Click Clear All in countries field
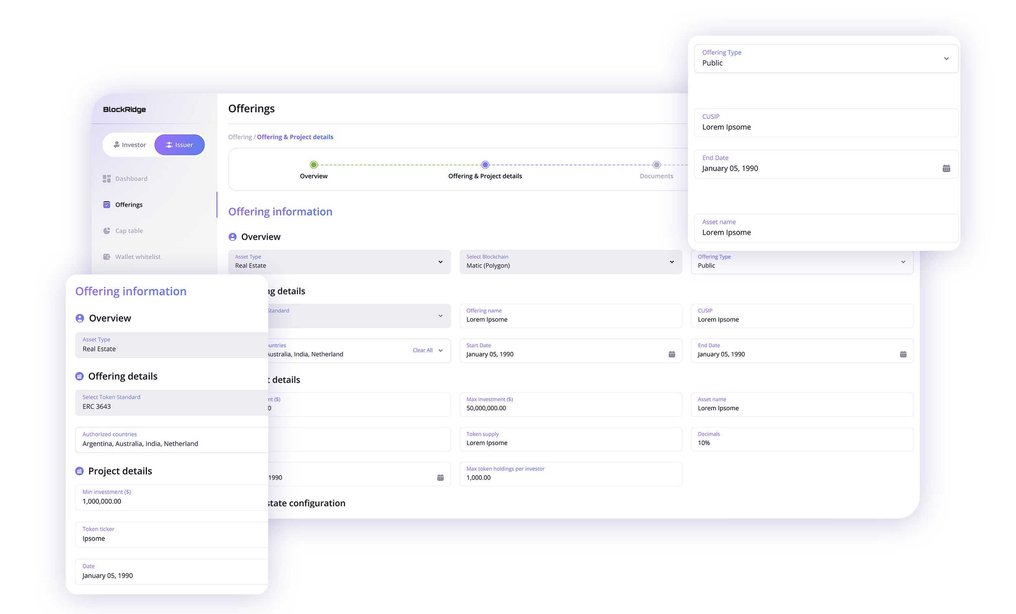Viewport: 1016px width, 614px height. 422,350
